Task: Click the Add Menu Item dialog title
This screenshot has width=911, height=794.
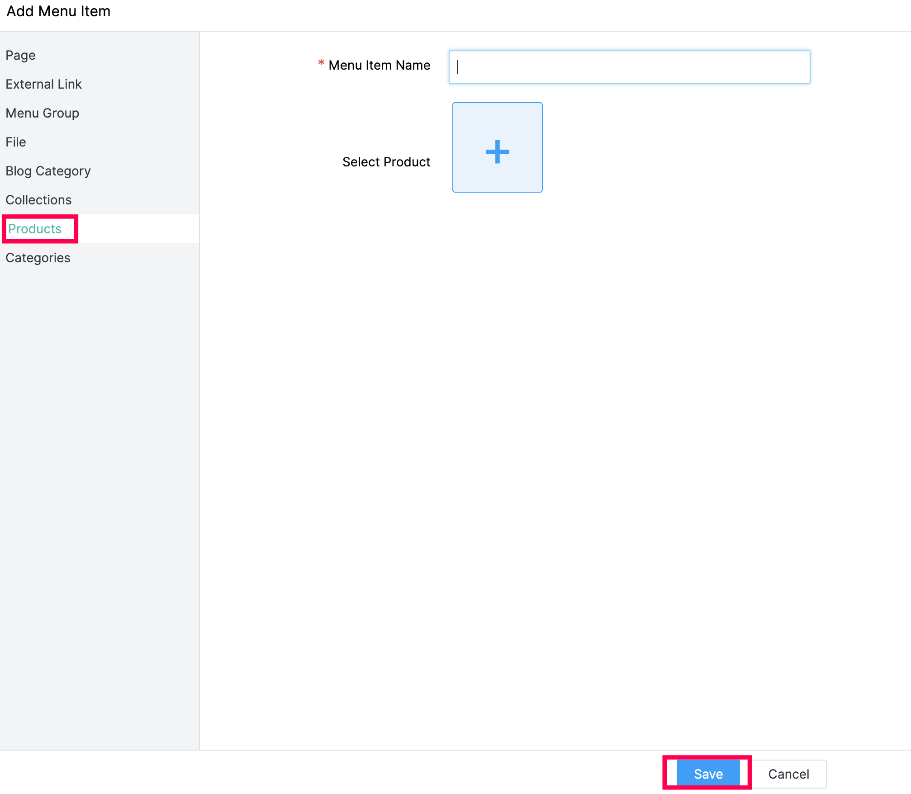Action: tap(58, 11)
